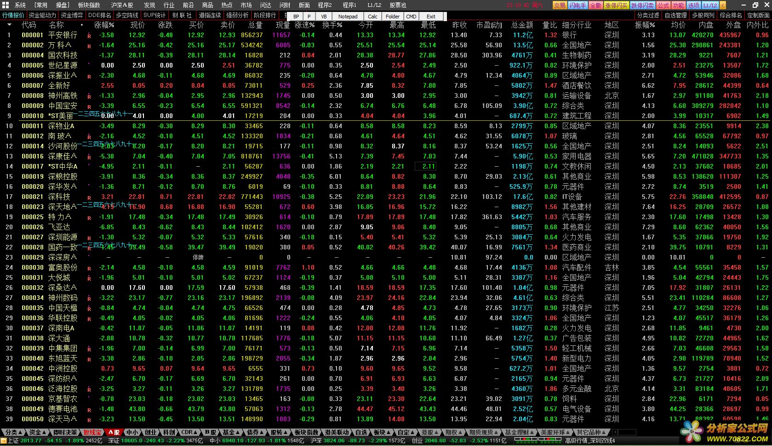Expand the 港股▲ bottom tab menu
Image resolution: width=772 pixels, height=446 pixels.
[430, 432]
